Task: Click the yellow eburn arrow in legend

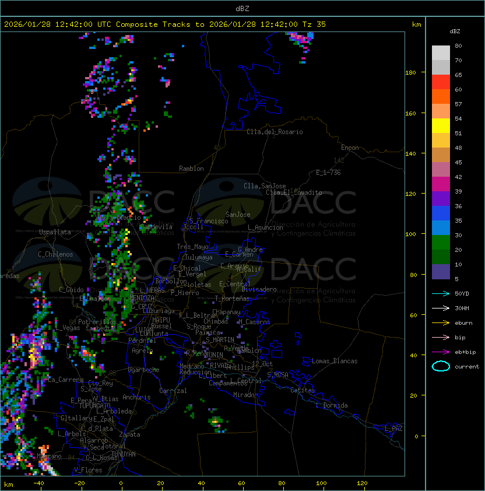Action: pyautogui.click(x=441, y=322)
